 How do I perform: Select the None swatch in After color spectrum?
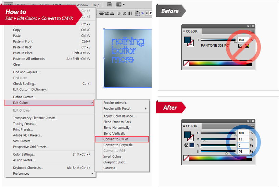tap(187, 158)
